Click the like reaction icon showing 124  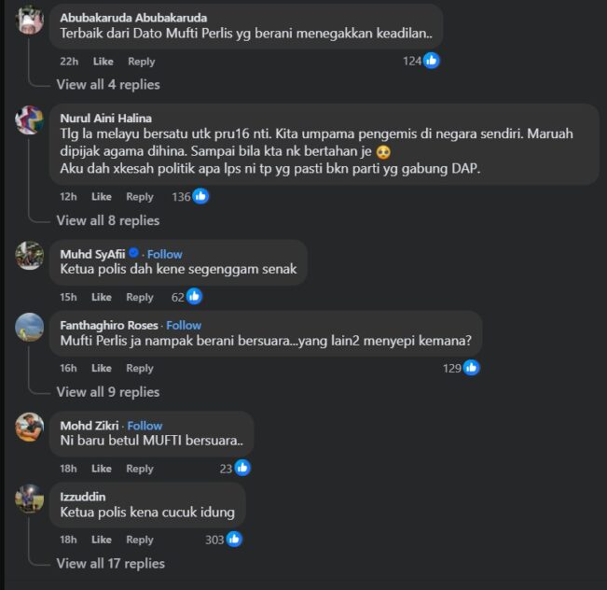coord(432,61)
